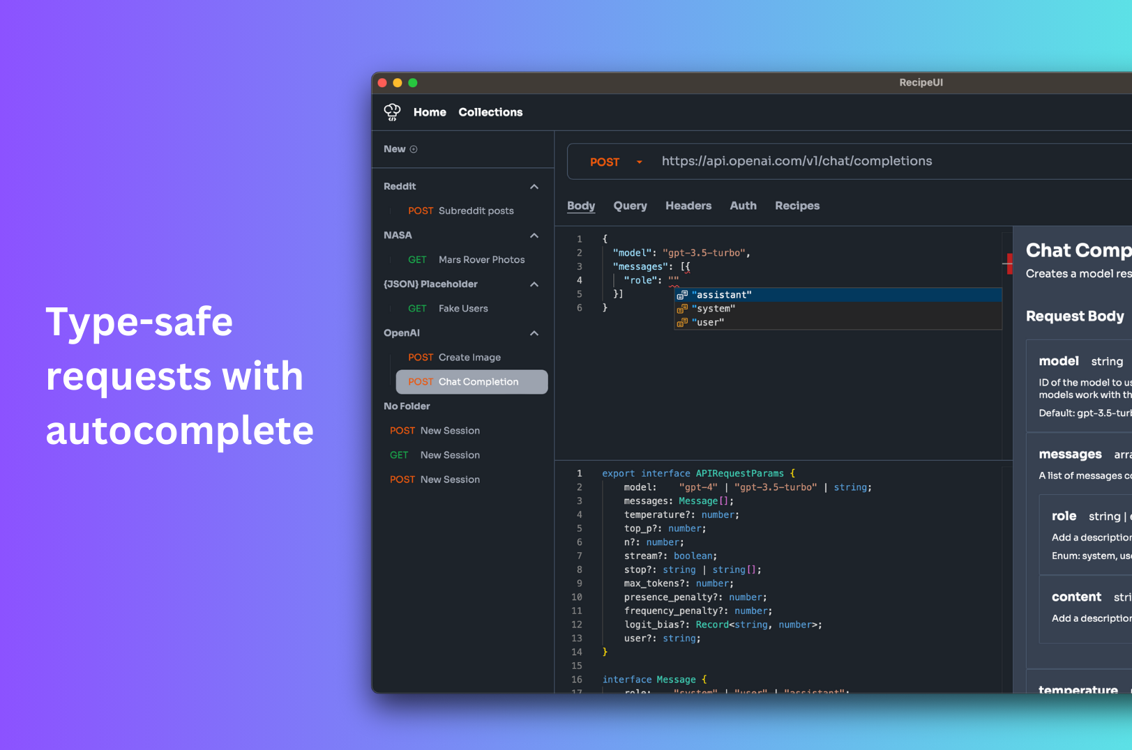Collapse the NASA folder chevron
This screenshot has height=750, width=1132.
534,236
